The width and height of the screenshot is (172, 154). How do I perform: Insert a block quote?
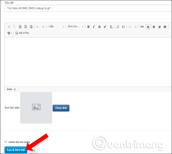tap(142, 27)
